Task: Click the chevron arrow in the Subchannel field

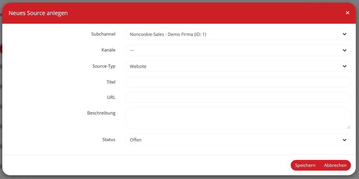Action: tap(344, 34)
